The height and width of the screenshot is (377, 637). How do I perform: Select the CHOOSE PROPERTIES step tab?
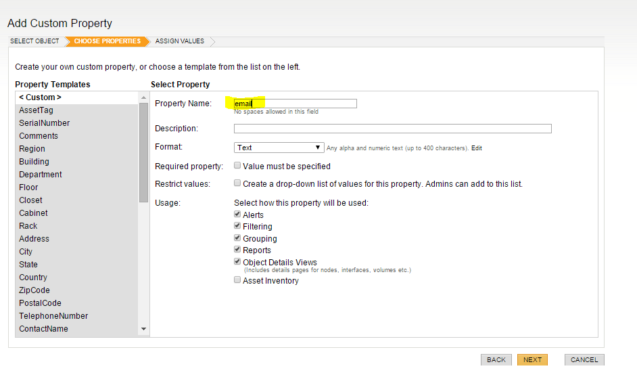point(108,41)
